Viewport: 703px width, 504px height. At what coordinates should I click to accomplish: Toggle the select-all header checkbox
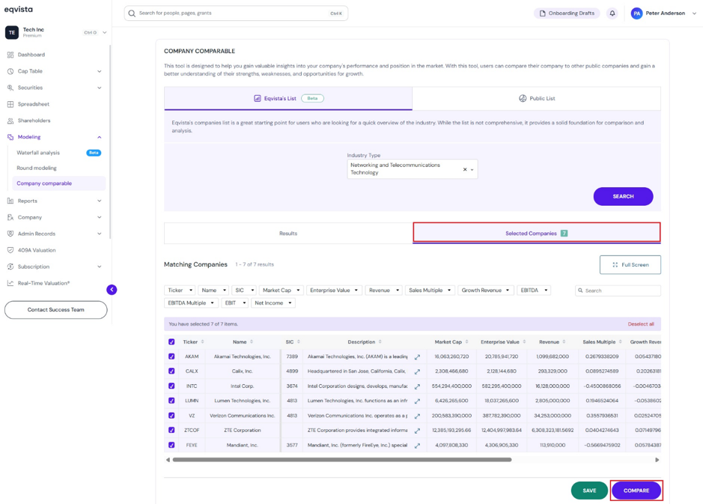click(171, 341)
